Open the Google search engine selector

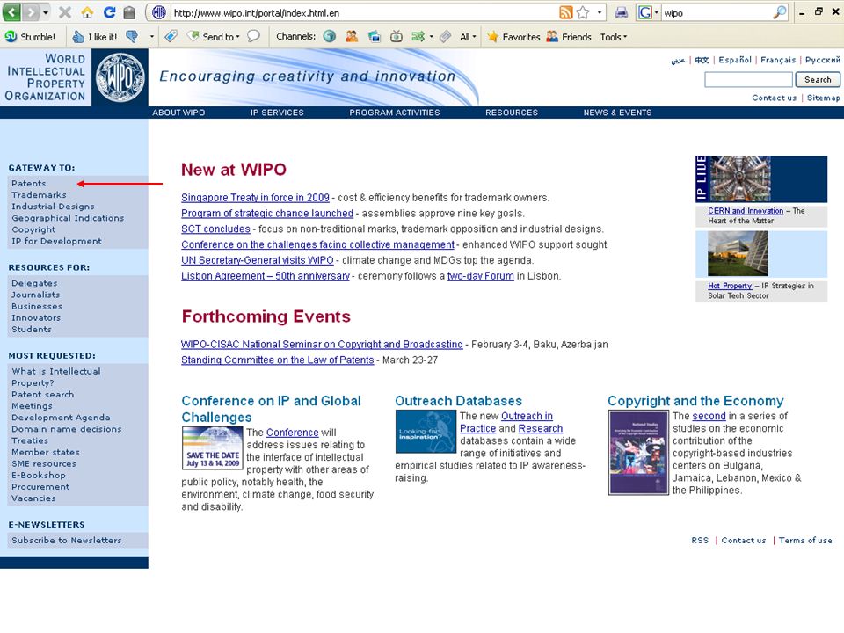click(648, 12)
